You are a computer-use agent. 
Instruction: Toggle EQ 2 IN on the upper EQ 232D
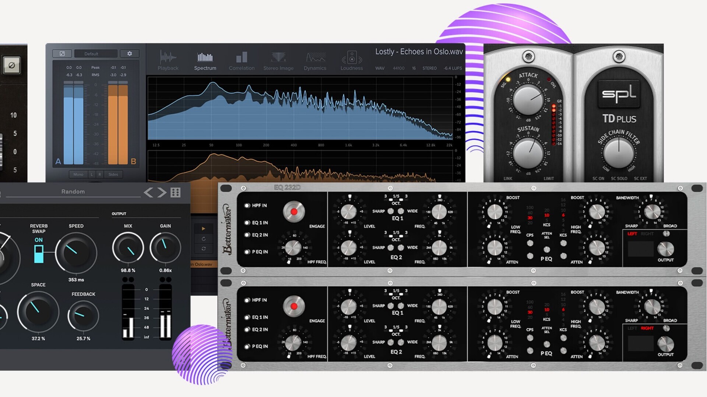(x=247, y=235)
